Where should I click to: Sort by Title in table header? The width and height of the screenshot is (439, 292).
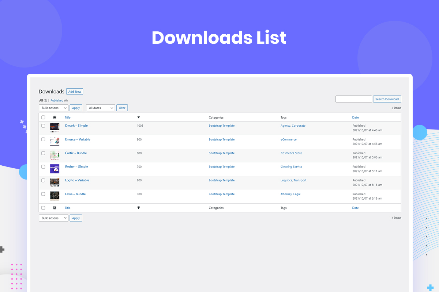pyautogui.click(x=68, y=118)
